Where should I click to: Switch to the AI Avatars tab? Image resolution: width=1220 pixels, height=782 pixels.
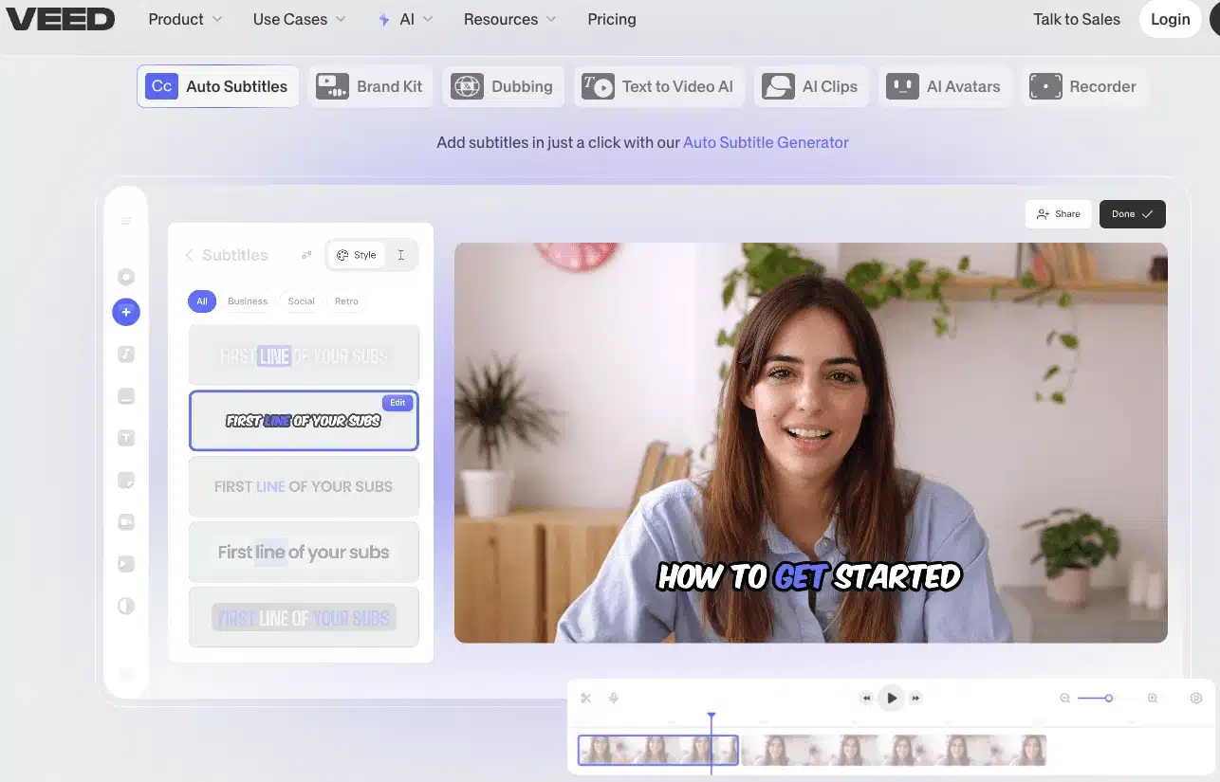click(944, 86)
